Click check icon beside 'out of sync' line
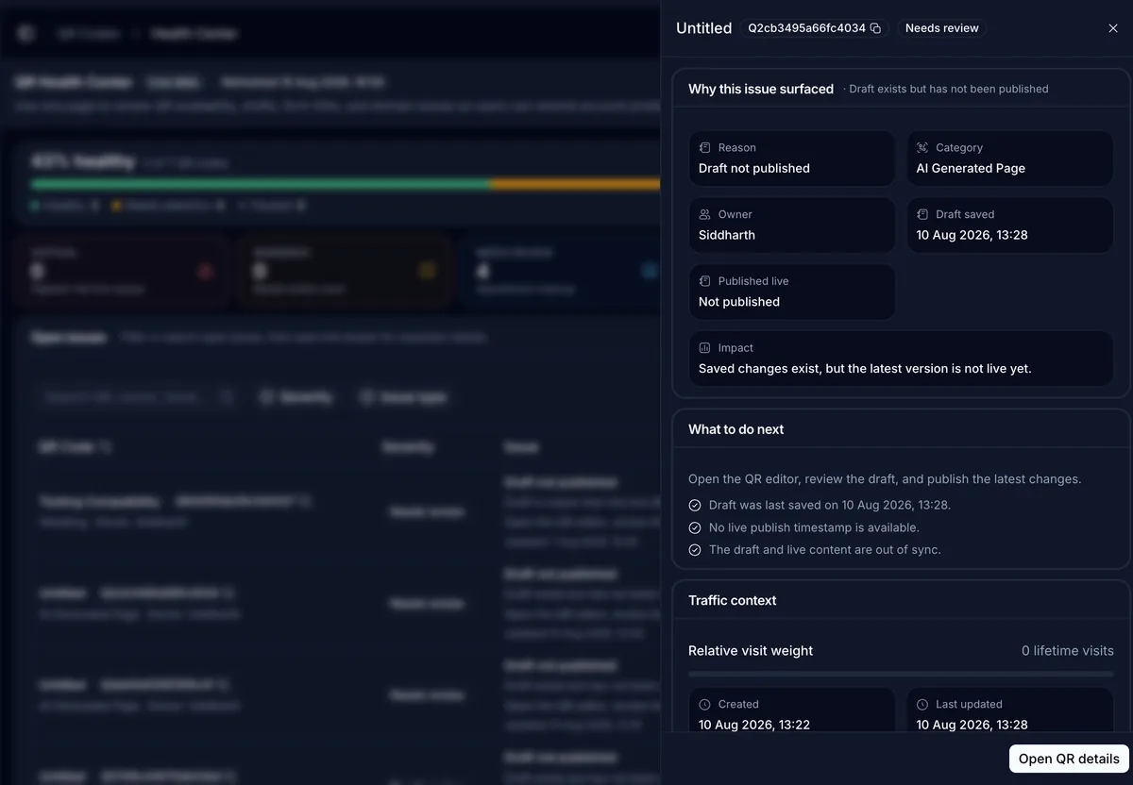The height and width of the screenshot is (785, 1133). coord(695,550)
